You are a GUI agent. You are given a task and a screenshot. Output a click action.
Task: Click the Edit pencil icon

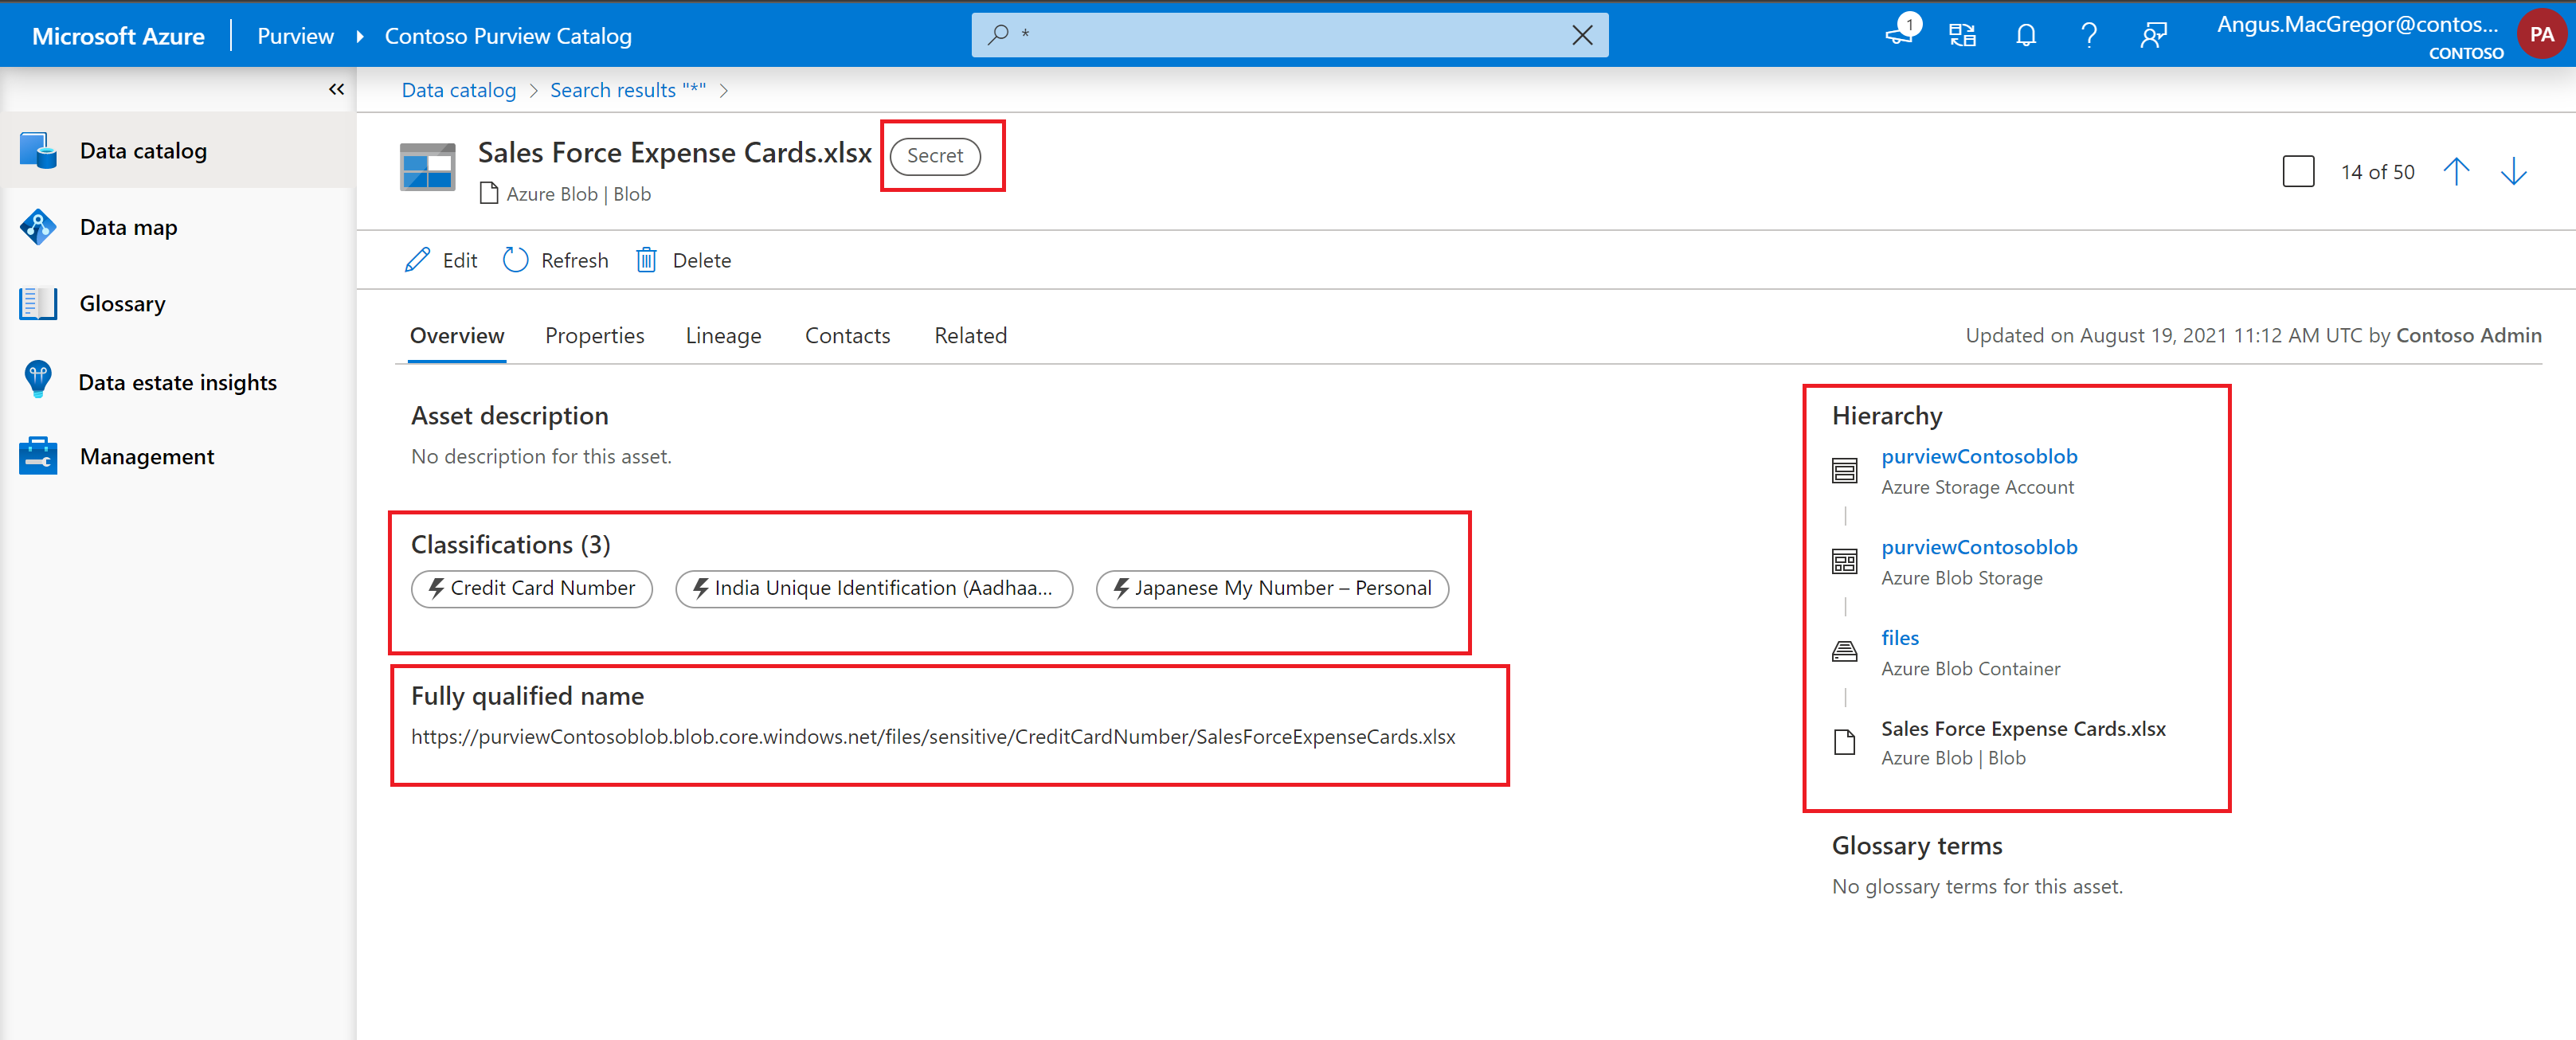coord(418,260)
